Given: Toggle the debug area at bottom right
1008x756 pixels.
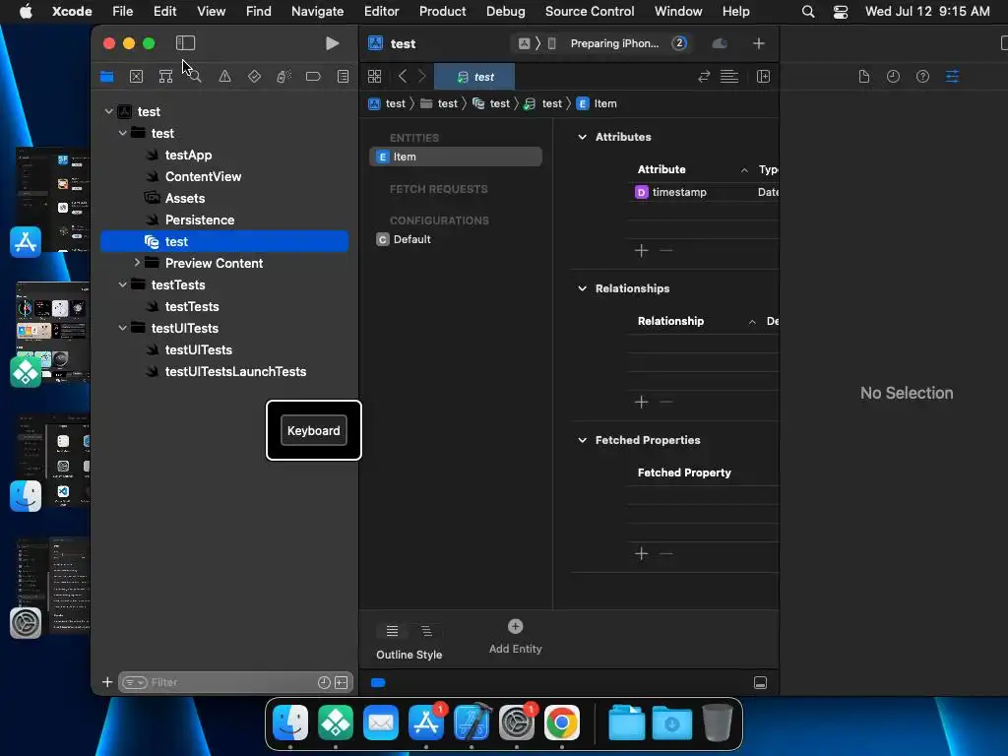Looking at the screenshot, I should pos(760,683).
